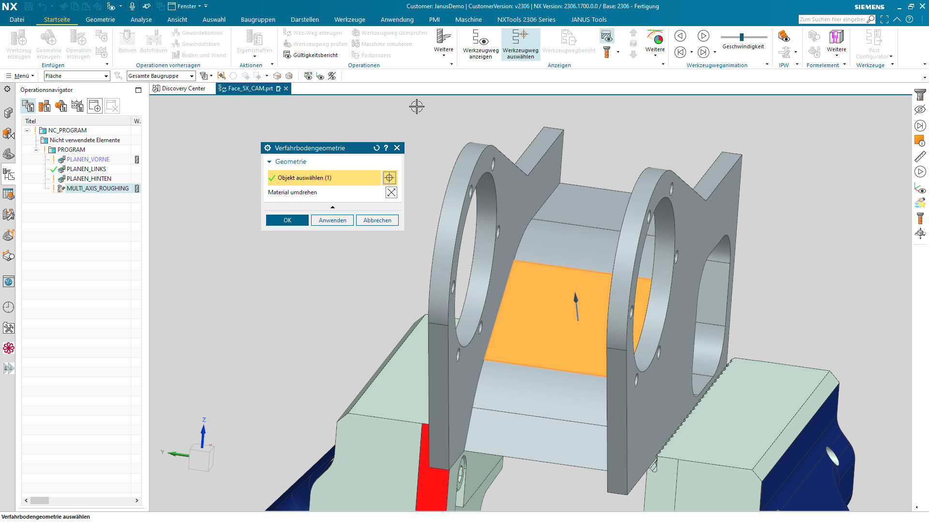Select the PLANEN_LINKS operation

pos(86,169)
